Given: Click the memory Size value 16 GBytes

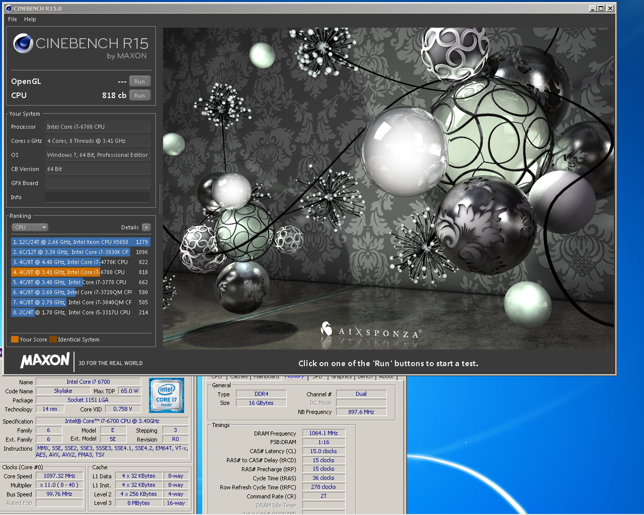Looking at the screenshot, I should tap(262, 403).
